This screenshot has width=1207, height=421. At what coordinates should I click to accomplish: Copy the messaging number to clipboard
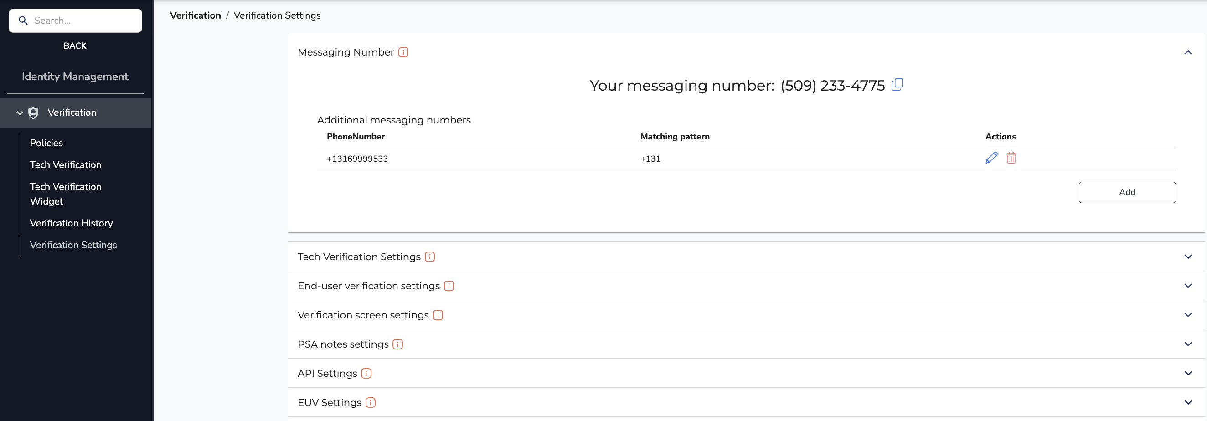(x=897, y=85)
